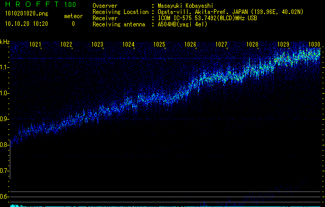This screenshot has height=207, width=325.
Task: Click the name Masayuki Kobayashi
Action: tap(185, 6)
